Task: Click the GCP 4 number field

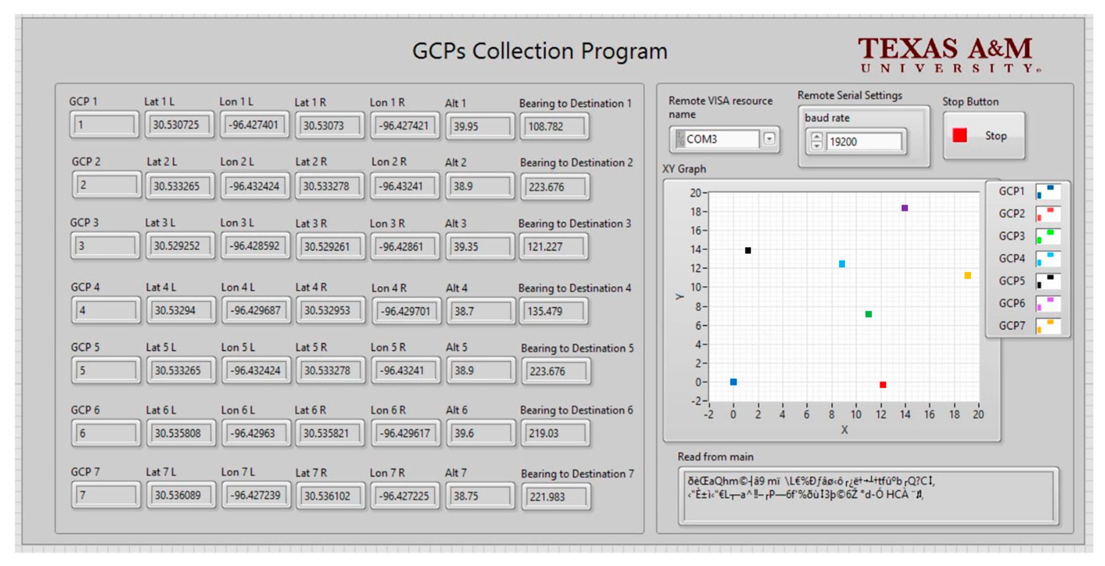Action: point(106,310)
